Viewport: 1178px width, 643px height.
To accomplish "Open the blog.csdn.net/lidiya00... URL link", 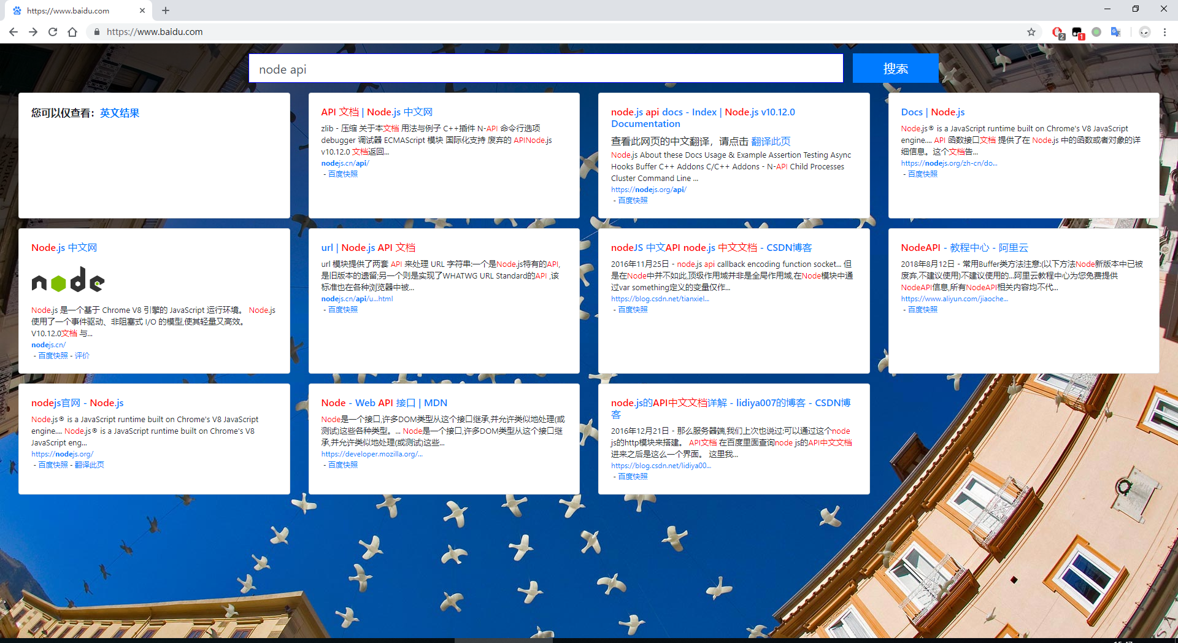I will [x=661, y=466].
